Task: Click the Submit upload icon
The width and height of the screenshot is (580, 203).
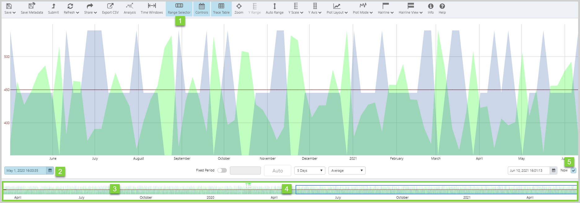Action: click(53, 6)
